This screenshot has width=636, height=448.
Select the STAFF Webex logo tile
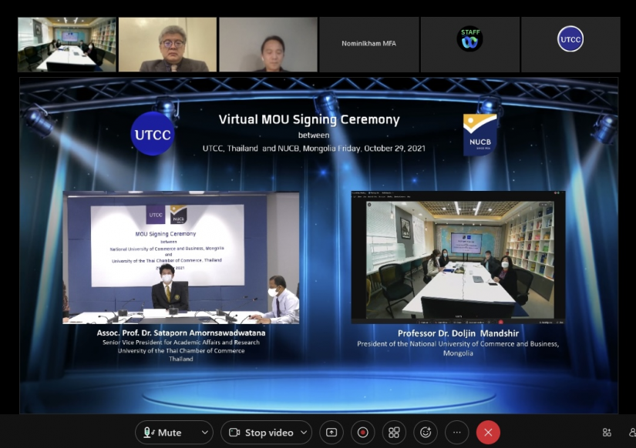[469, 45]
